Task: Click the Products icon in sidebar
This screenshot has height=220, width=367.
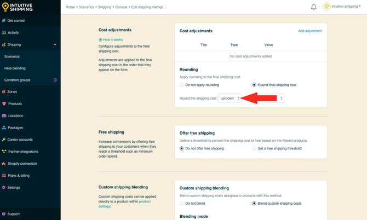Action: click(x=4, y=104)
